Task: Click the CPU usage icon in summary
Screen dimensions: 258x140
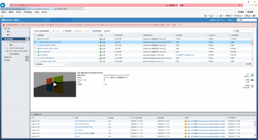Action: (252, 75)
